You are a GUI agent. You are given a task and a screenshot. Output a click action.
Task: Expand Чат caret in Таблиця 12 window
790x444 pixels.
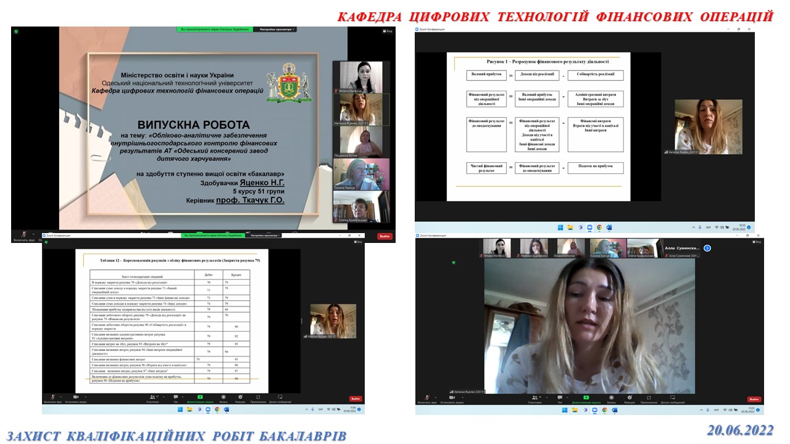pyautogui.click(x=183, y=397)
